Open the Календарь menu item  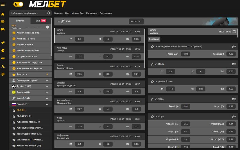[x=92, y=13]
